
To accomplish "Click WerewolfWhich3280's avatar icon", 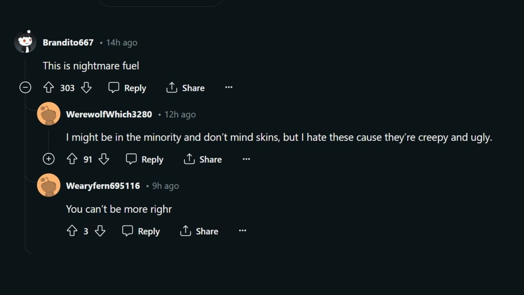I will tap(48, 114).
